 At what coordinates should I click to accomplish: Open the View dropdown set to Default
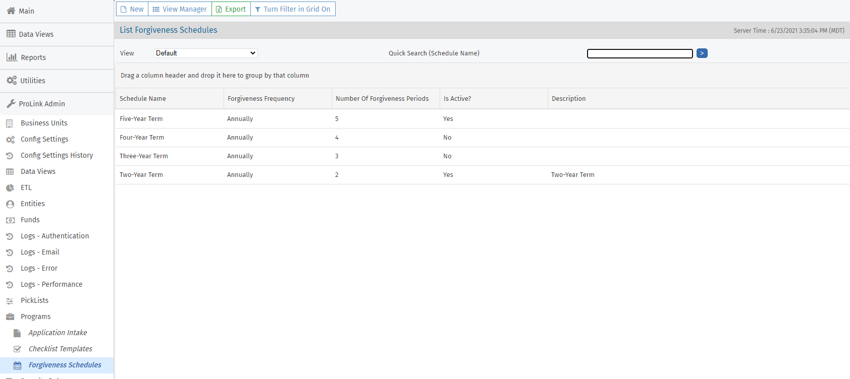[x=205, y=53]
